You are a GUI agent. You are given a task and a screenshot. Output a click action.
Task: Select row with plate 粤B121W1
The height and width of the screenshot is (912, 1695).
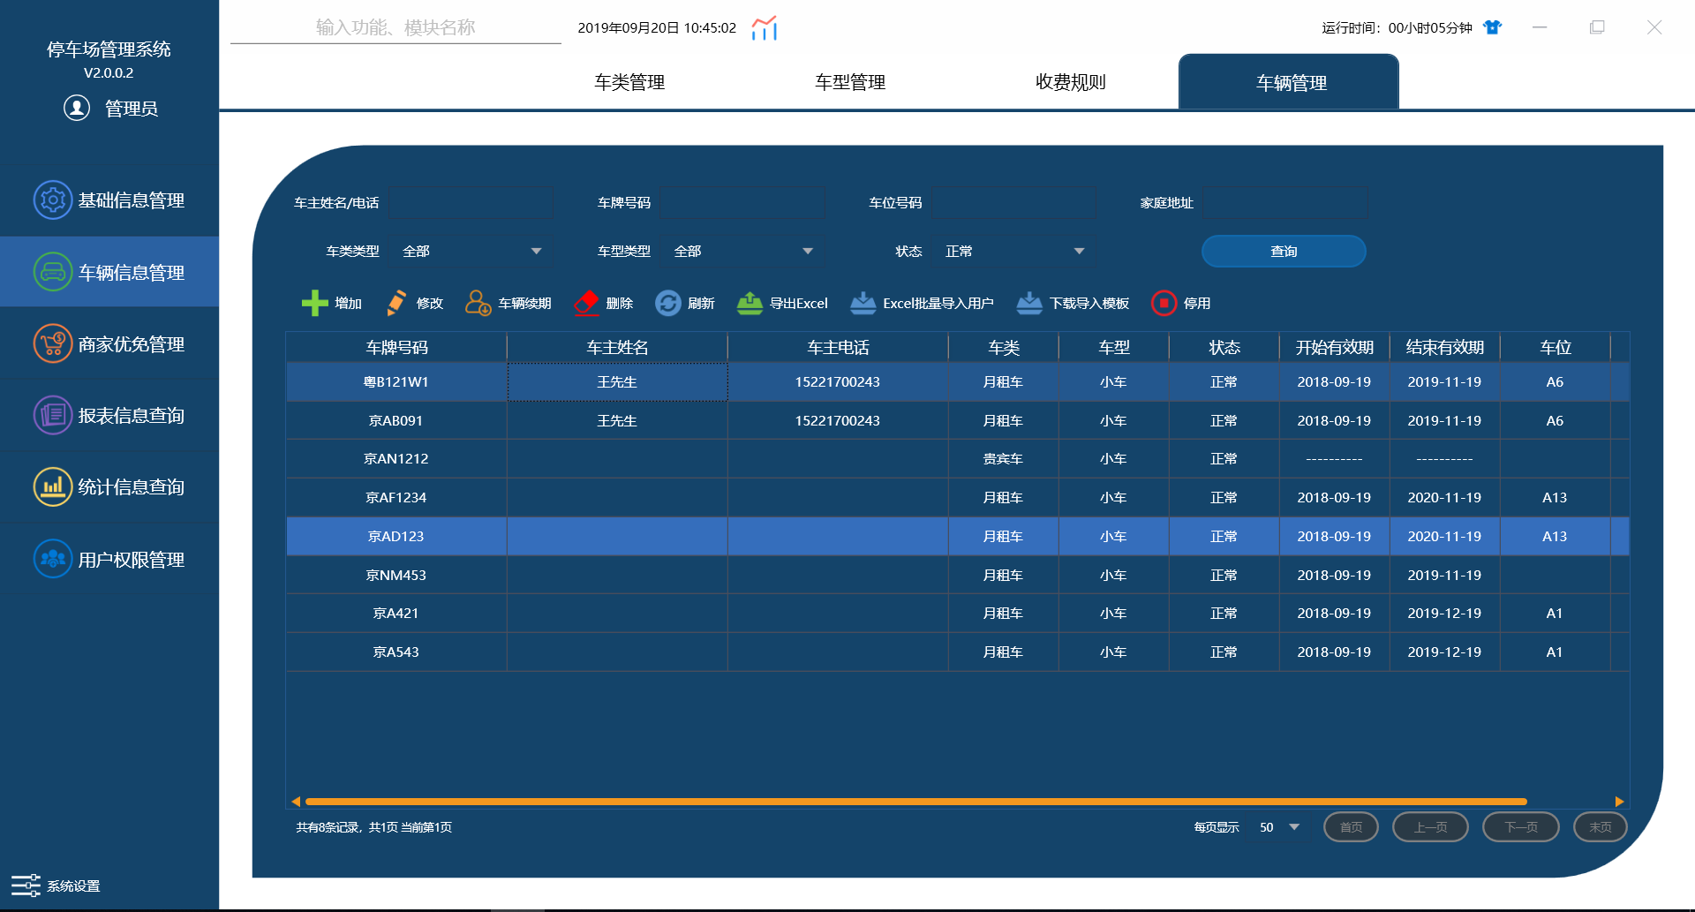click(x=957, y=382)
